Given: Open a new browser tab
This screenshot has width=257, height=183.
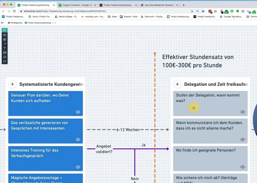Looking at the screenshot, I should [x=183, y=5].
